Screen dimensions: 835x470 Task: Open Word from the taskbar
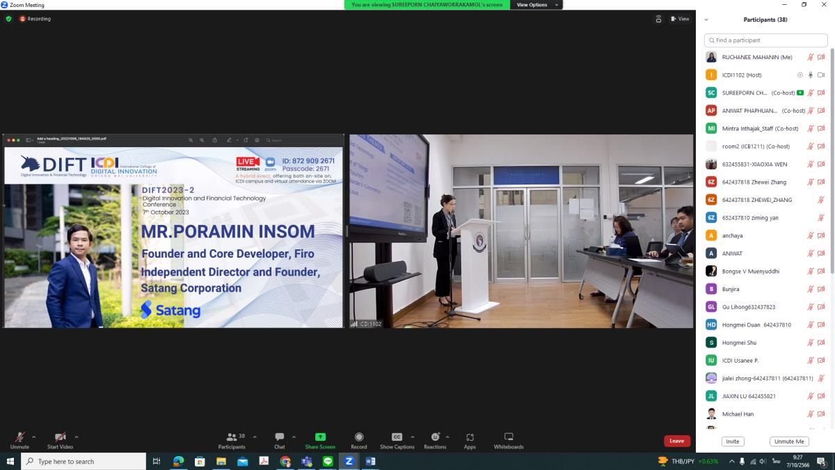pos(370,461)
